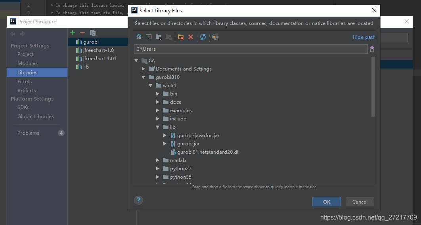Select gurobi library in list

tap(98, 42)
